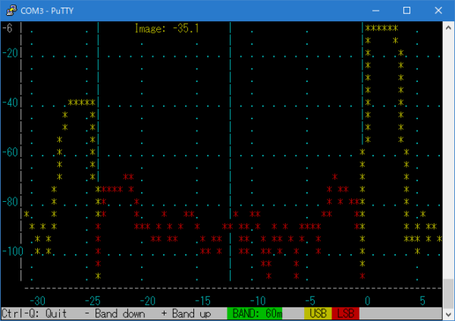Click the -60 level axis label
The height and width of the screenshot is (321, 455).
click(10, 152)
